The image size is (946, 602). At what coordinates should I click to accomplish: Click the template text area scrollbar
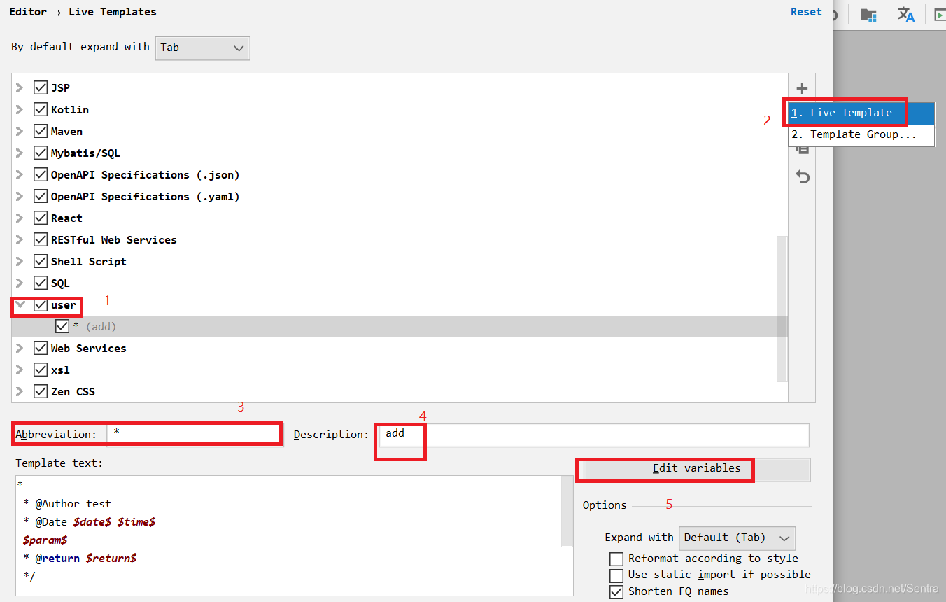pyautogui.click(x=567, y=512)
